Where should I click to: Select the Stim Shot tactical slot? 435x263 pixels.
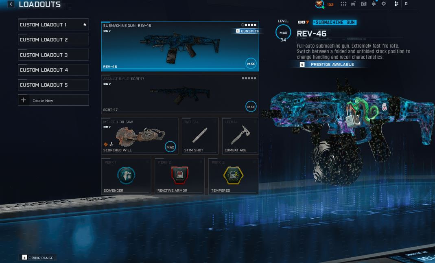pyautogui.click(x=200, y=136)
